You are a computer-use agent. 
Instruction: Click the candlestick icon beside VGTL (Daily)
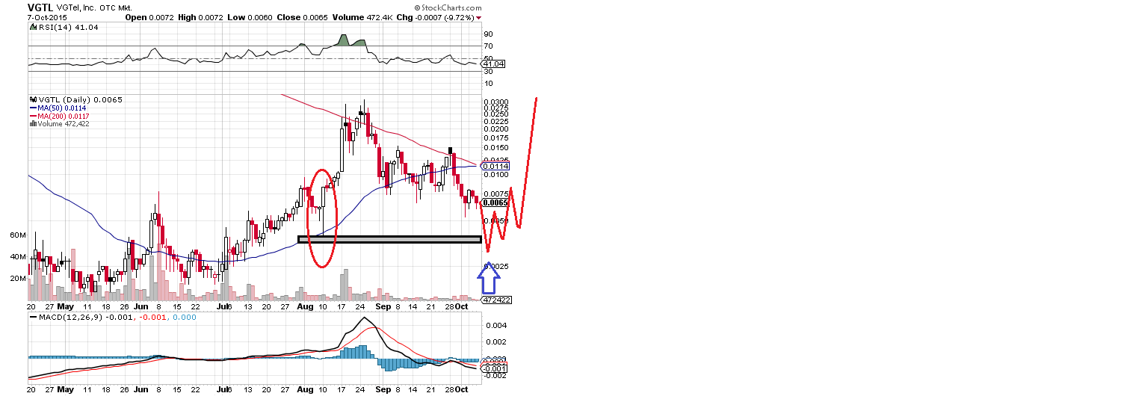tap(32, 99)
